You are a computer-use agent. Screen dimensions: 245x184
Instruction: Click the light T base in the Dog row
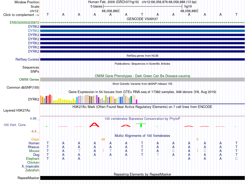tap(158, 155)
